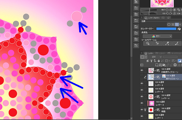
Task: Select 印刷用サイズトーン layer name
Action: (x=170, y=72)
